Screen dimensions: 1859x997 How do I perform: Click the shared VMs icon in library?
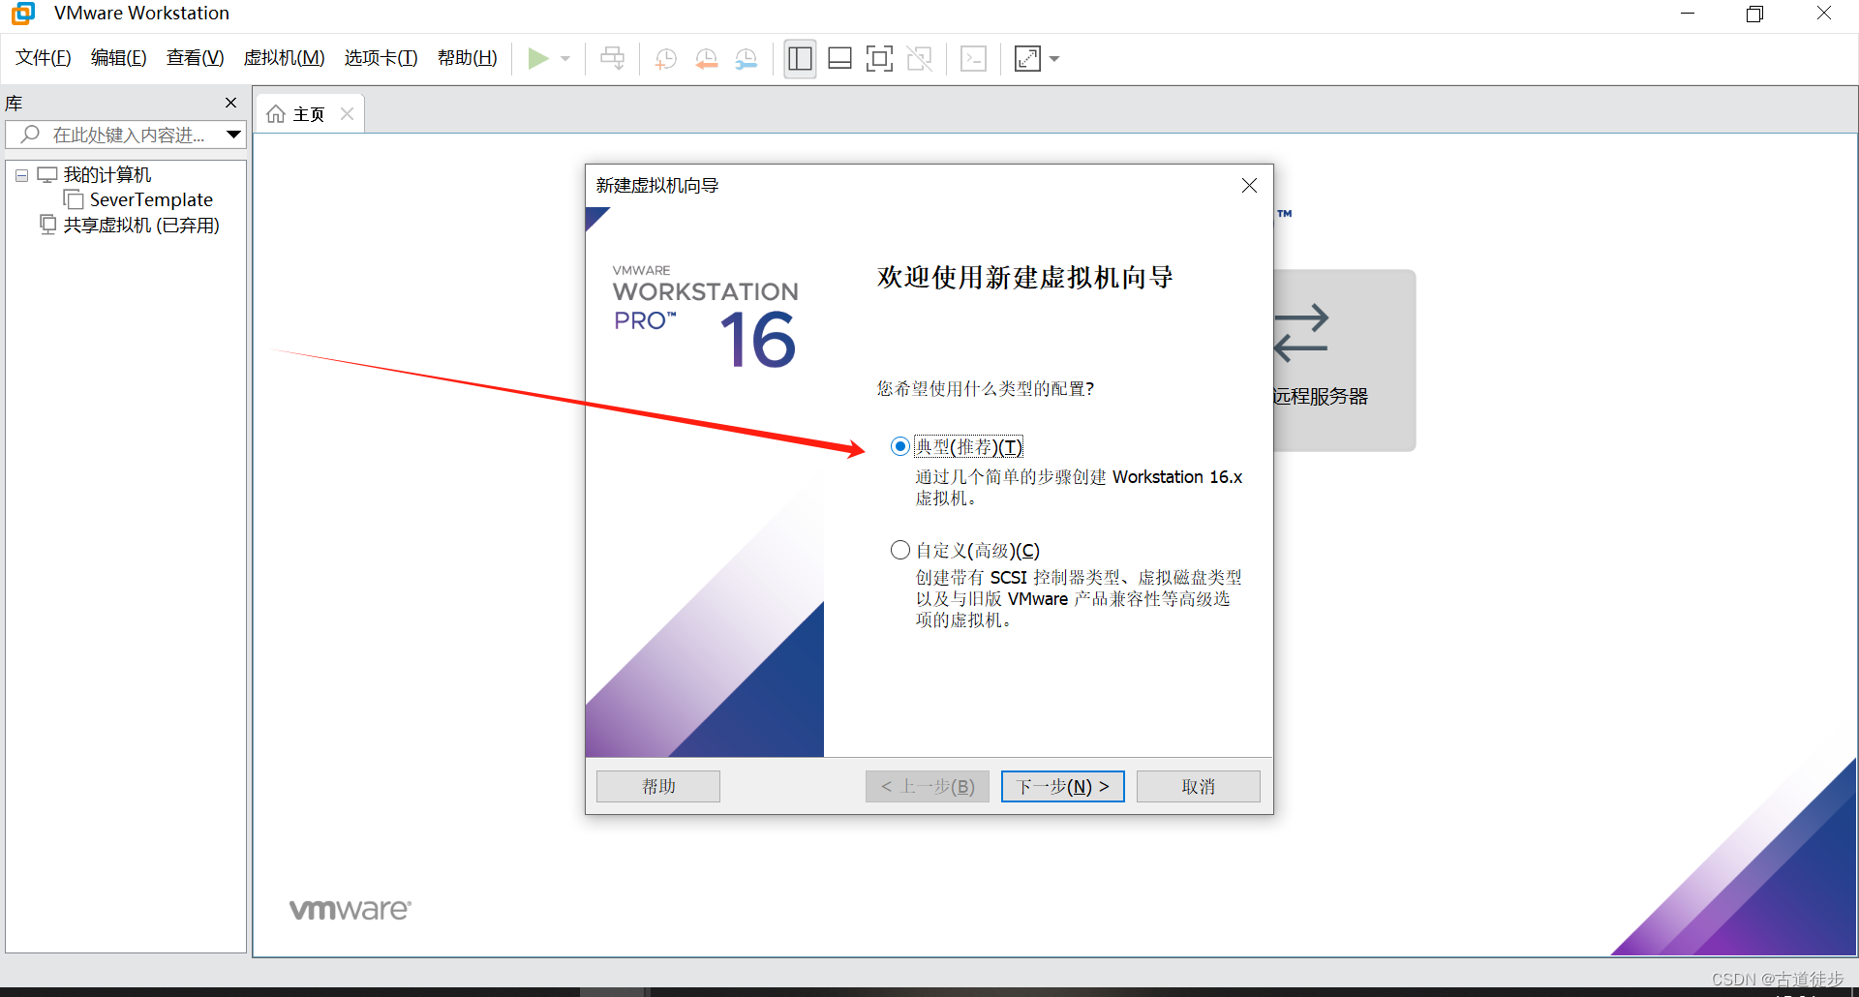tap(48, 225)
